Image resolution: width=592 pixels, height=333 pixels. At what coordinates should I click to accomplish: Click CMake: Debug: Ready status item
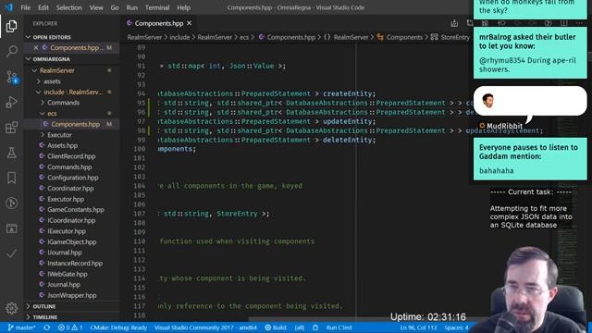click(118, 327)
